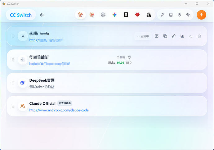The width and height of the screenshot is (214, 150).
Task: Grab the drag handle of DeepSeek官网
Action: pos(13,83)
